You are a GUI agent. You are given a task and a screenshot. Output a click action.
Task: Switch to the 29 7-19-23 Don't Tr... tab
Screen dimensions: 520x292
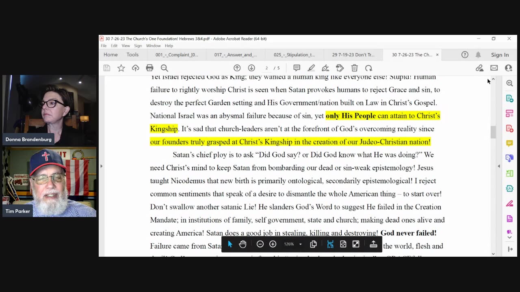(353, 55)
